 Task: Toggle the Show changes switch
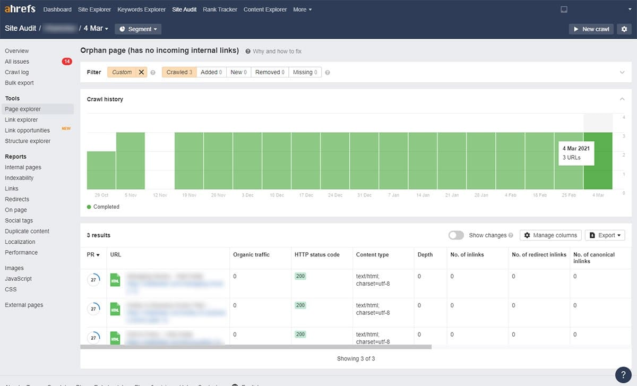pyautogui.click(x=456, y=235)
